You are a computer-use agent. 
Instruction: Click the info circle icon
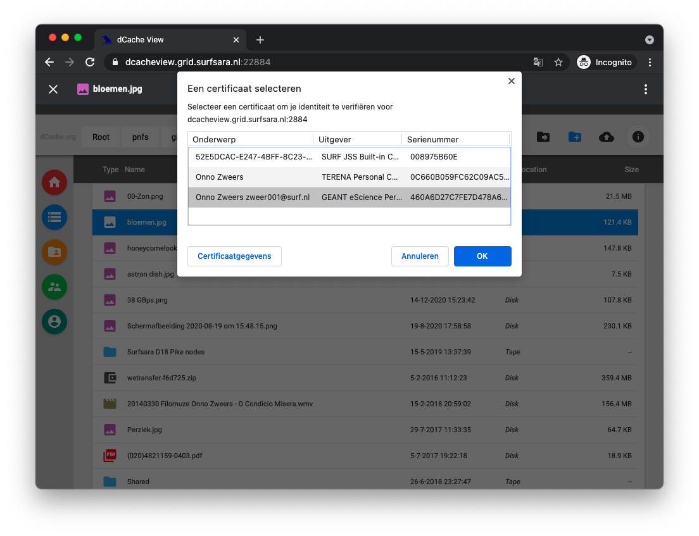click(x=638, y=137)
